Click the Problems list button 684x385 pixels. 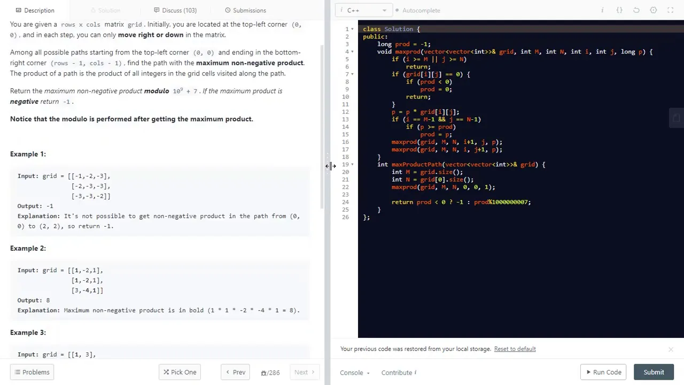(x=32, y=372)
